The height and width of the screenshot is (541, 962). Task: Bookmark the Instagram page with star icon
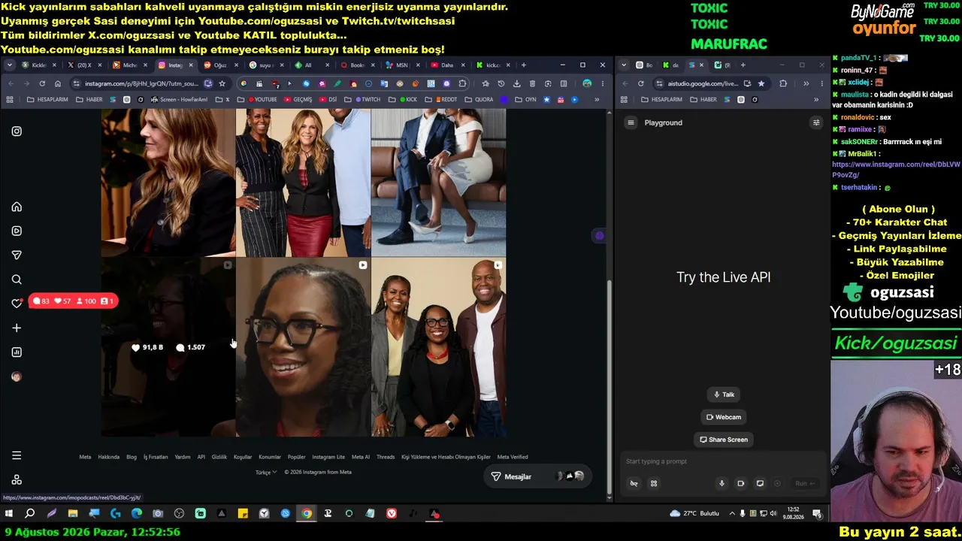pos(222,83)
